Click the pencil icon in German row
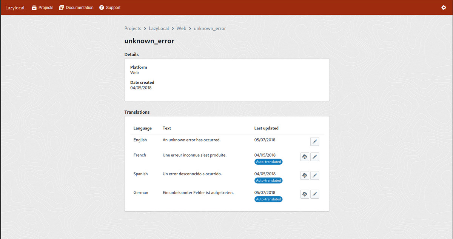Image resolution: width=453 pixels, height=239 pixels. pos(314,194)
